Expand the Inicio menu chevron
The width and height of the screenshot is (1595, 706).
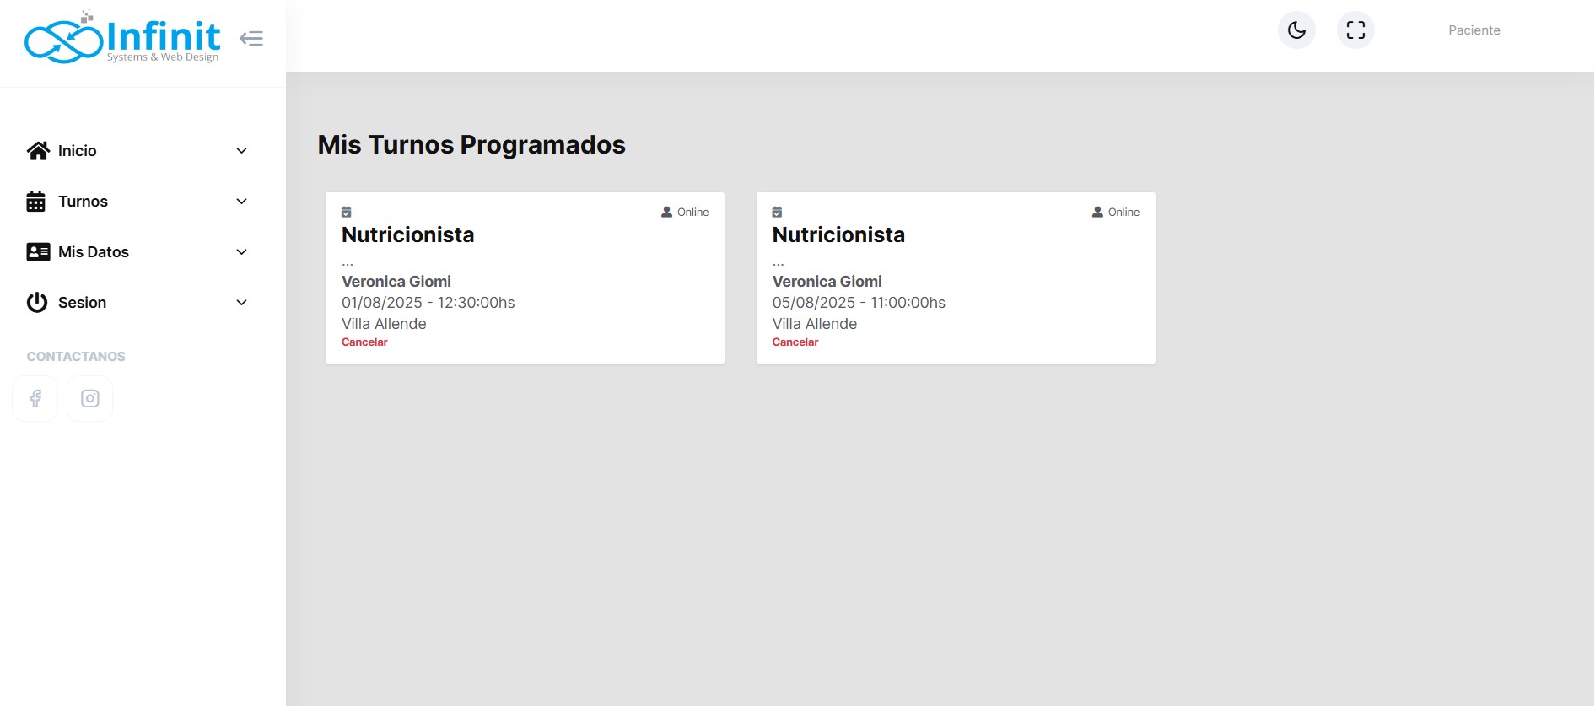(241, 151)
